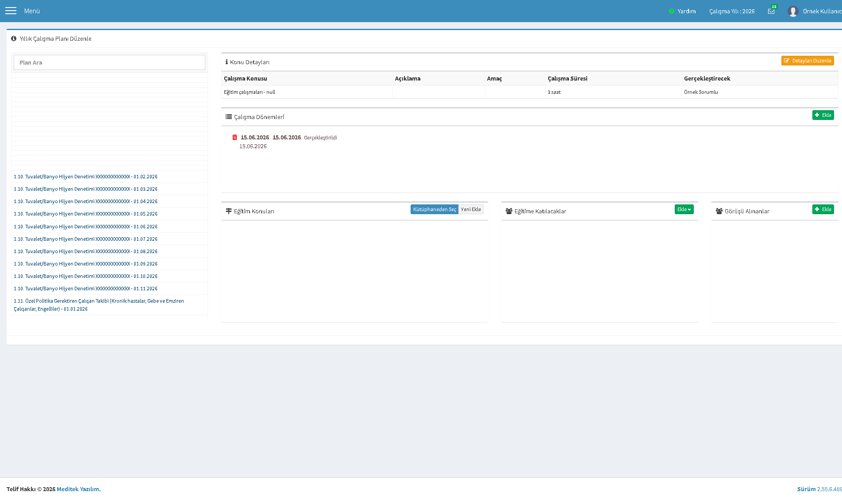Screen dimensions: 842x500
Task: Click the Eğitime Katılacaklar people icon
Action: point(509,211)
